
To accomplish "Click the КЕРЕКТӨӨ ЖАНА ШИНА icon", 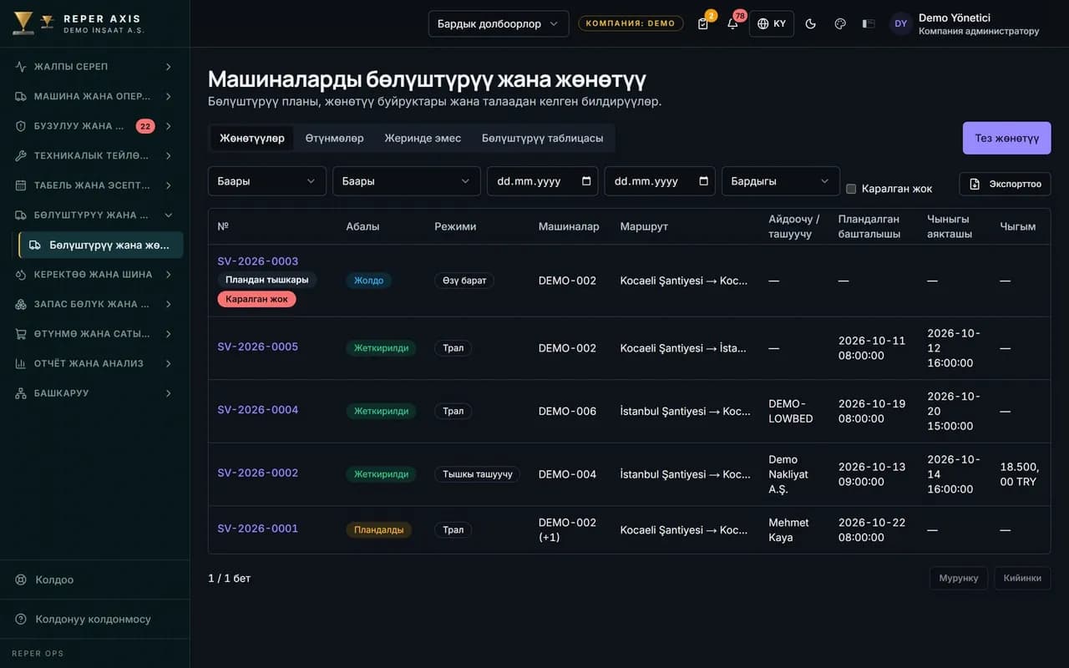I will pos(21,274).
